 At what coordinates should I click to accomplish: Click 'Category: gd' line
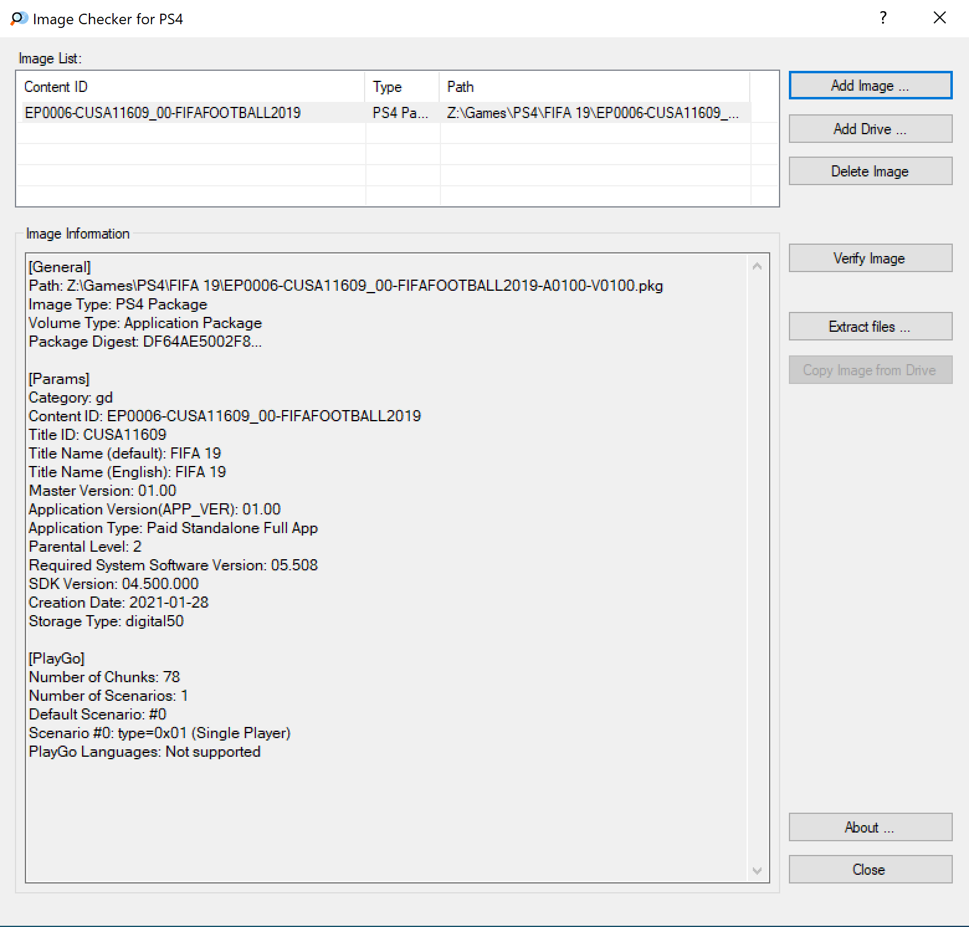[x=71, y=398]
